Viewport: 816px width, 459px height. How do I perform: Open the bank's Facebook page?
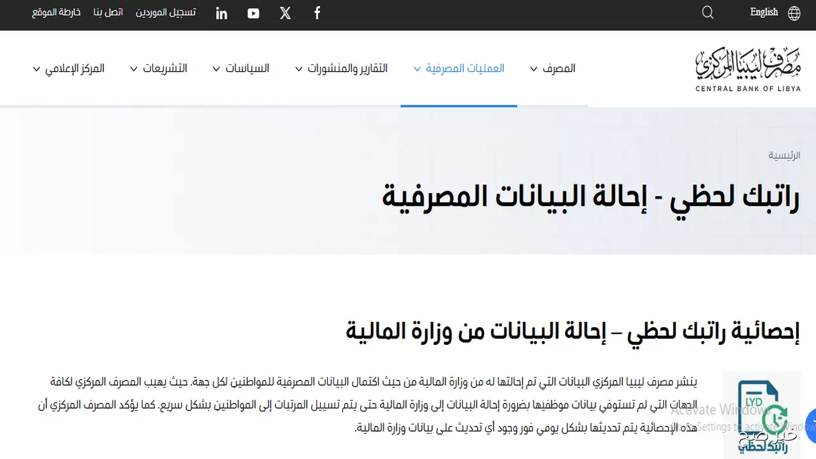(x=317, y=13)
